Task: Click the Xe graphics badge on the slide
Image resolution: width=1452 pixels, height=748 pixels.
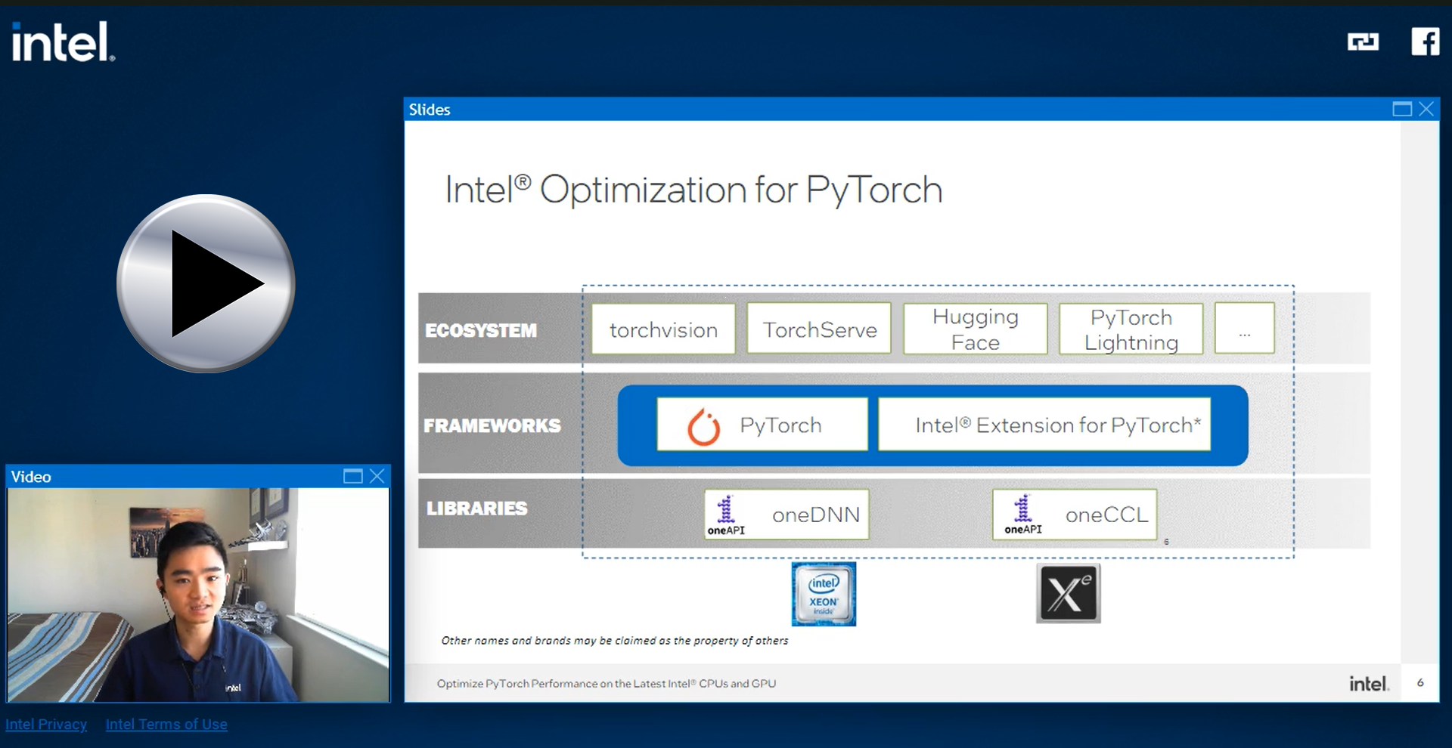Action: point(1069,594)
